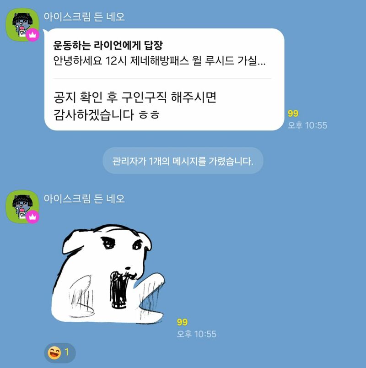Select the reaction count 1 beside the emoji
Viewport: 366px width, 368px height.
point(67,352)
